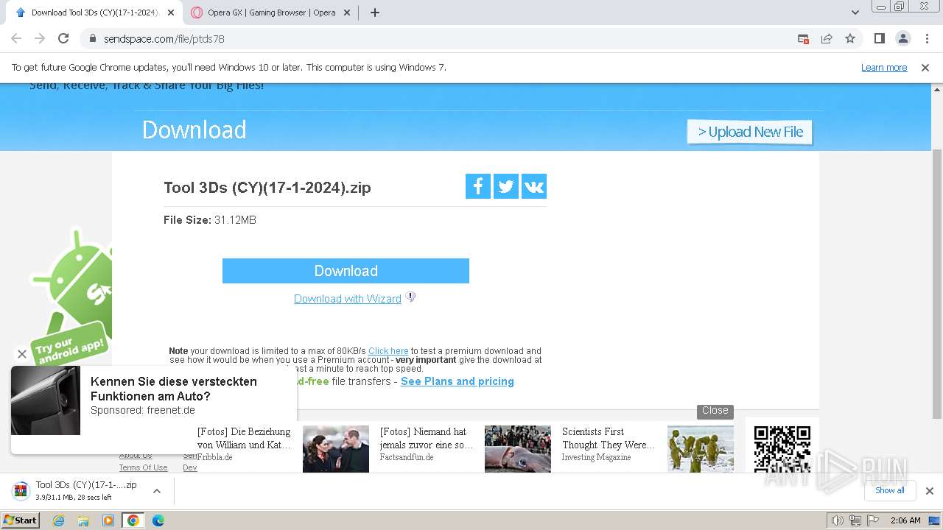Click the squid photo ad thumbnail
Image resolution: width=943 pixels, height=530 pixels.
tap(518, 449)
